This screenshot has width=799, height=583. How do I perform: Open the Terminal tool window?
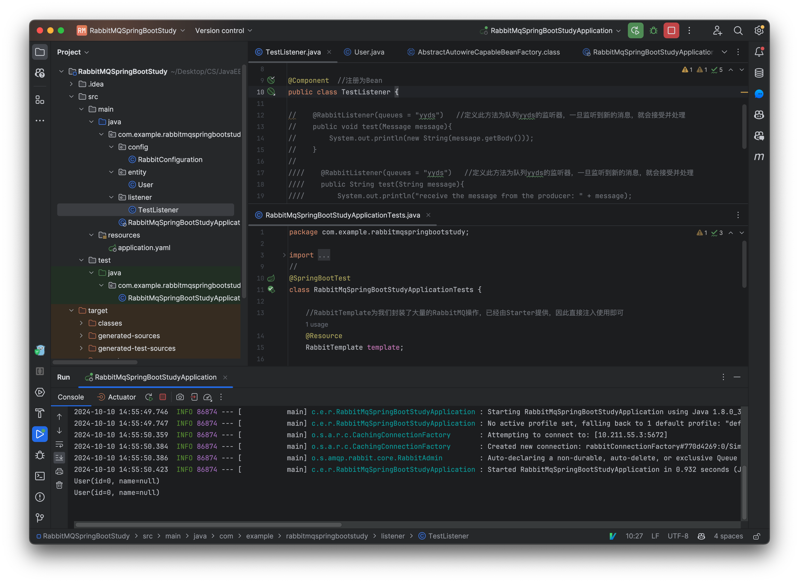pos(40,476)
